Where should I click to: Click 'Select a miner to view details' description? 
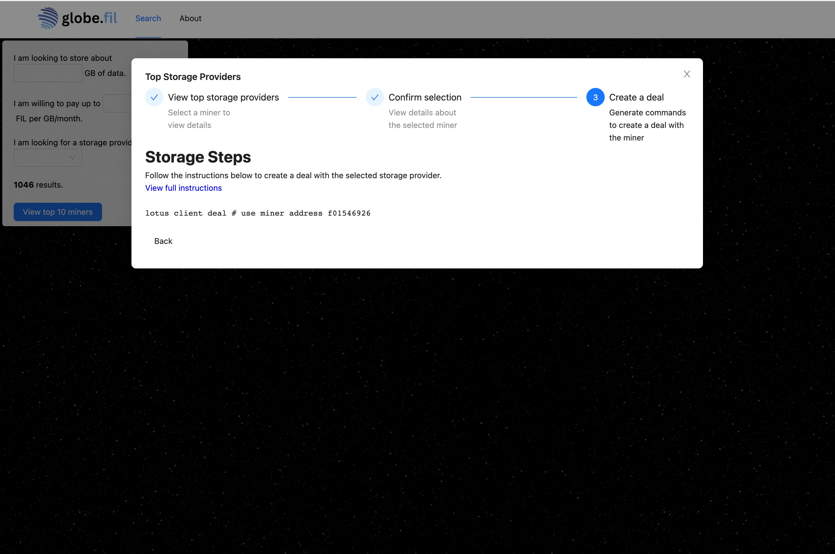pos(199,119)
